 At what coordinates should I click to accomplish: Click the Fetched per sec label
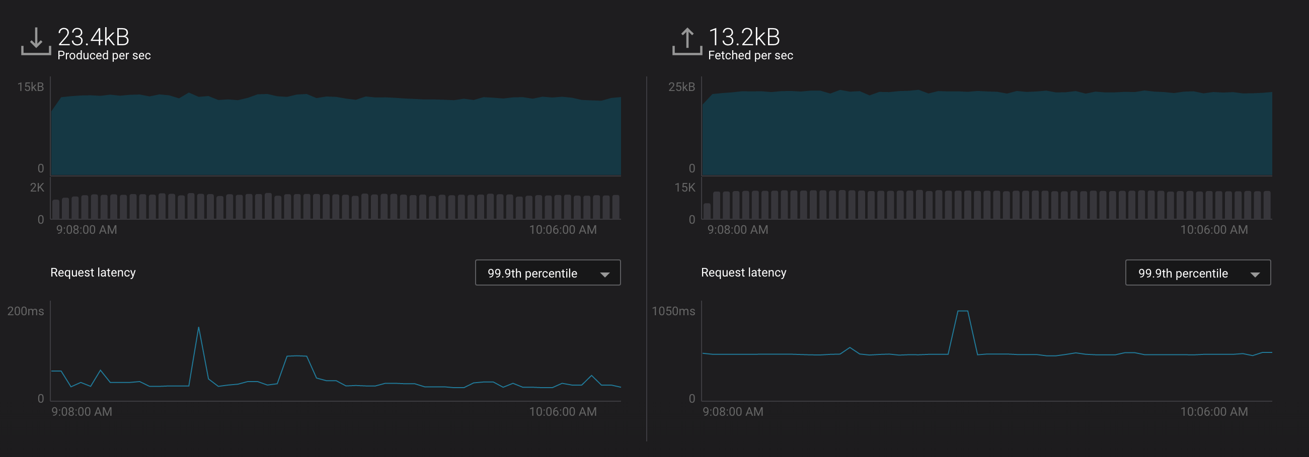pyautogui.click(x=750, y=55)
